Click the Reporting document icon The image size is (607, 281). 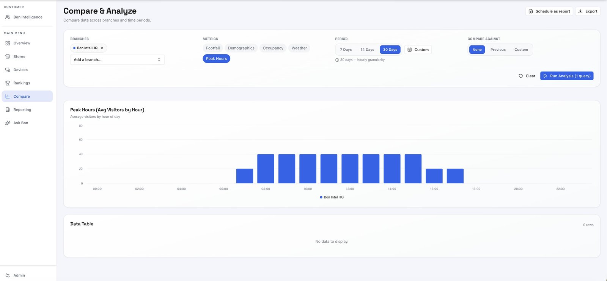point(8,109)
